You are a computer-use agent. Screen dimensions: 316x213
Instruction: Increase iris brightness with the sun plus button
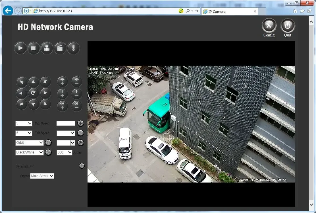[x=63, y=106]
